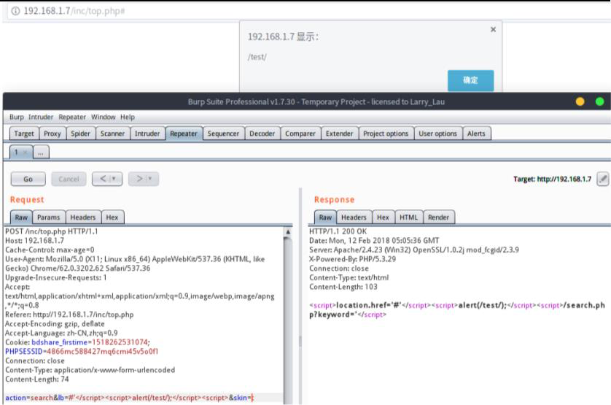Viewport: 611px width, 405px height.
Task: Switch to the Comparer tab
Action: tap(300, 134)
